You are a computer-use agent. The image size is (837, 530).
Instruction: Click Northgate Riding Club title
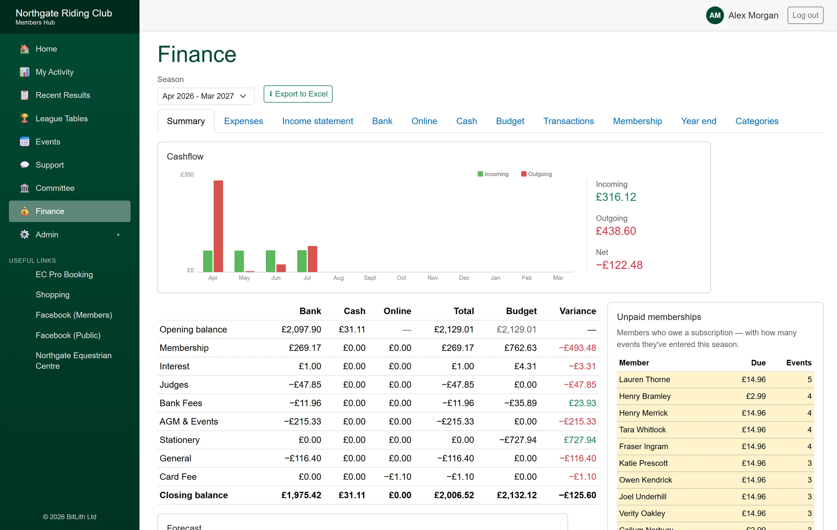(x=64, y=13)
